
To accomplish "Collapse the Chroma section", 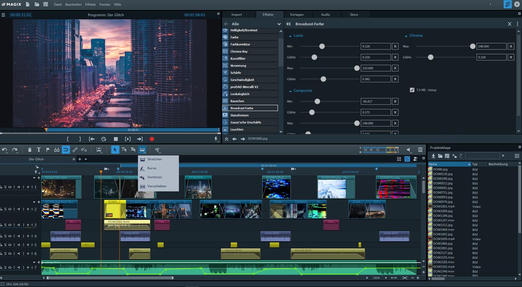I will click(406, 36).
